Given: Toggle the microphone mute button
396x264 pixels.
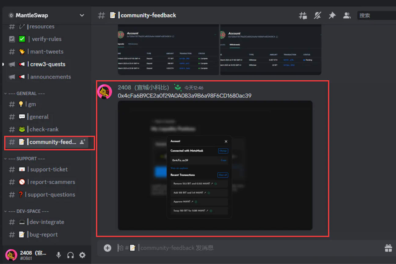Looking at the screenshot, I should [59, 255].
